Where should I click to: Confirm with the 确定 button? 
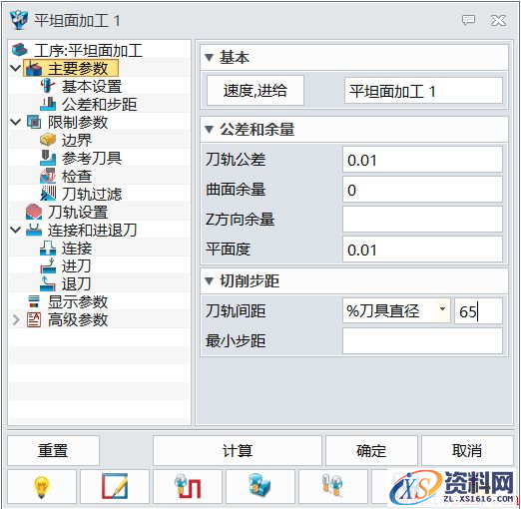371,451
